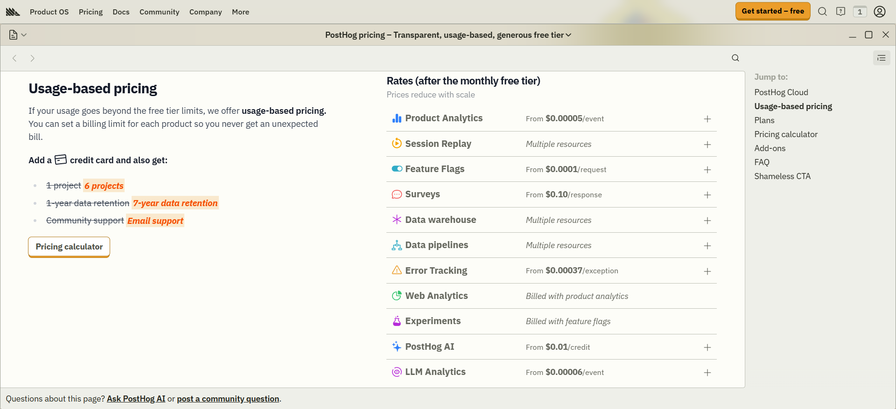896x409 pixels.
Task: Expand the Session Replay pricing row
Action: [707, 145]
